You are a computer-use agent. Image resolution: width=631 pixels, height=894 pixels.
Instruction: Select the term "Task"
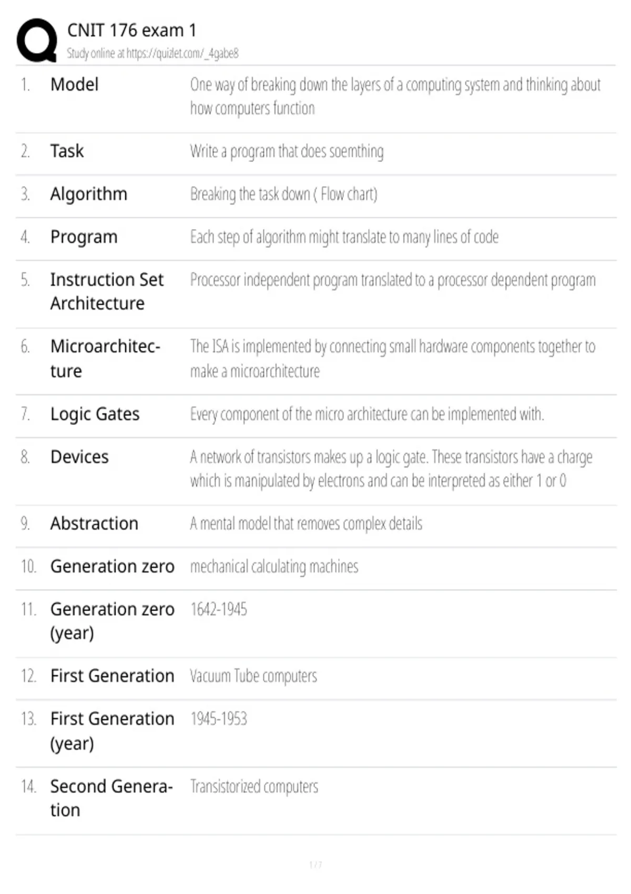(67, 151)
